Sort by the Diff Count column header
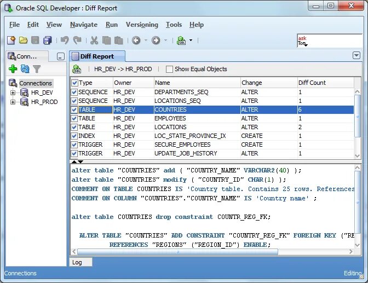The width and height of the screenshot is (368, 283). point(325,83)
